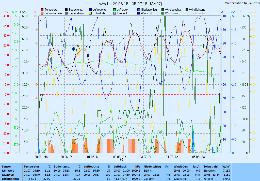Toggle the 15.4 Monat-Ø checkbox
Screen dimensions: 260x181
tap(187, 13)
